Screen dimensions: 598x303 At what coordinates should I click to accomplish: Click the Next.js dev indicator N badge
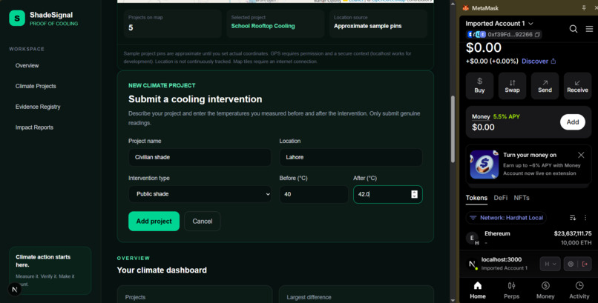point(15,290)
